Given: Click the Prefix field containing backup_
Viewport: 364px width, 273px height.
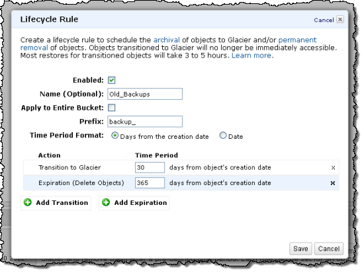Looking at the screenshot, I should [145, 122].
